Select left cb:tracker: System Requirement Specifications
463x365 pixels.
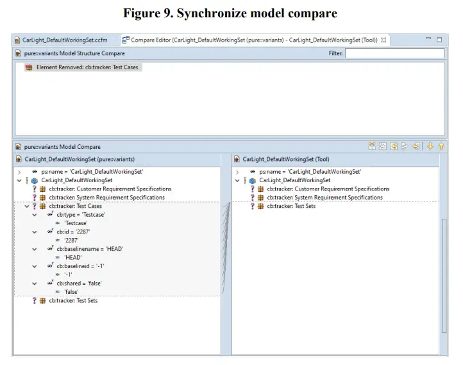pos(107,198)
